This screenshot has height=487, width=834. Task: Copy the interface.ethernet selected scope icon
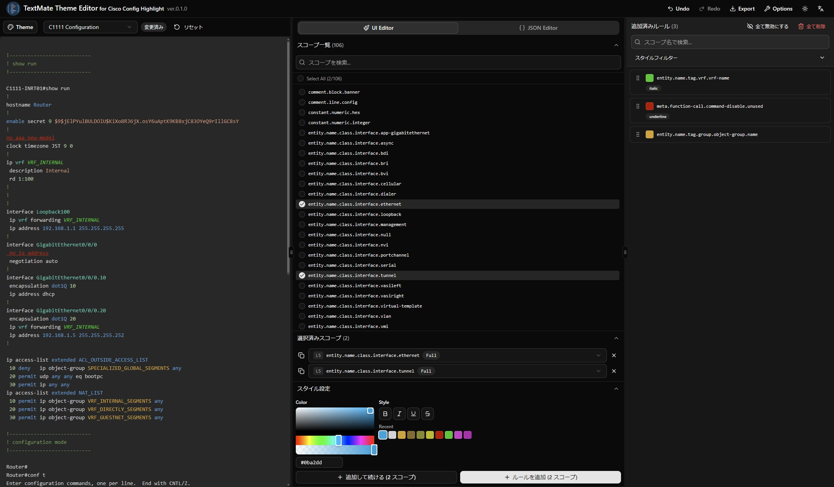point(301,355)
